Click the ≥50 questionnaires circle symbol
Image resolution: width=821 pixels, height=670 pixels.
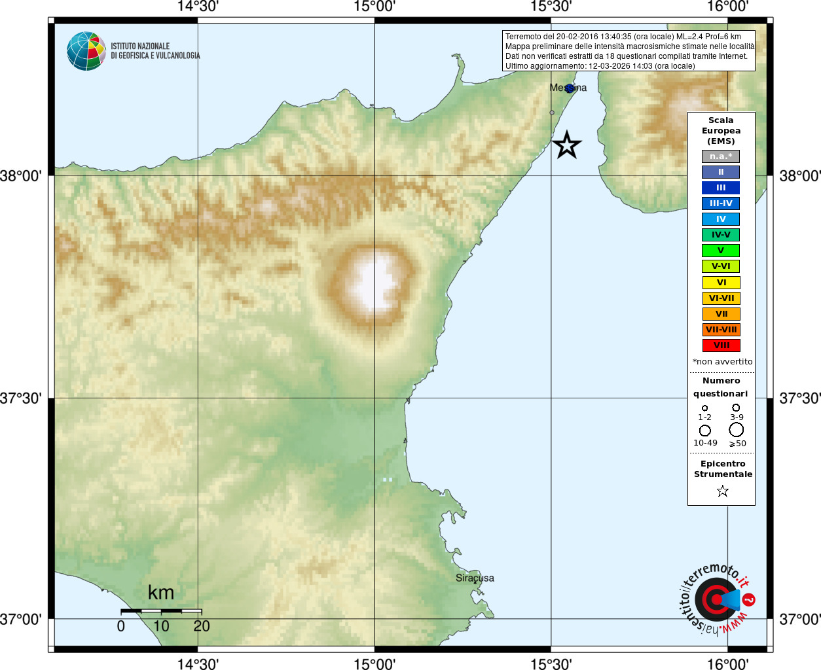click(x=737, y=430)
